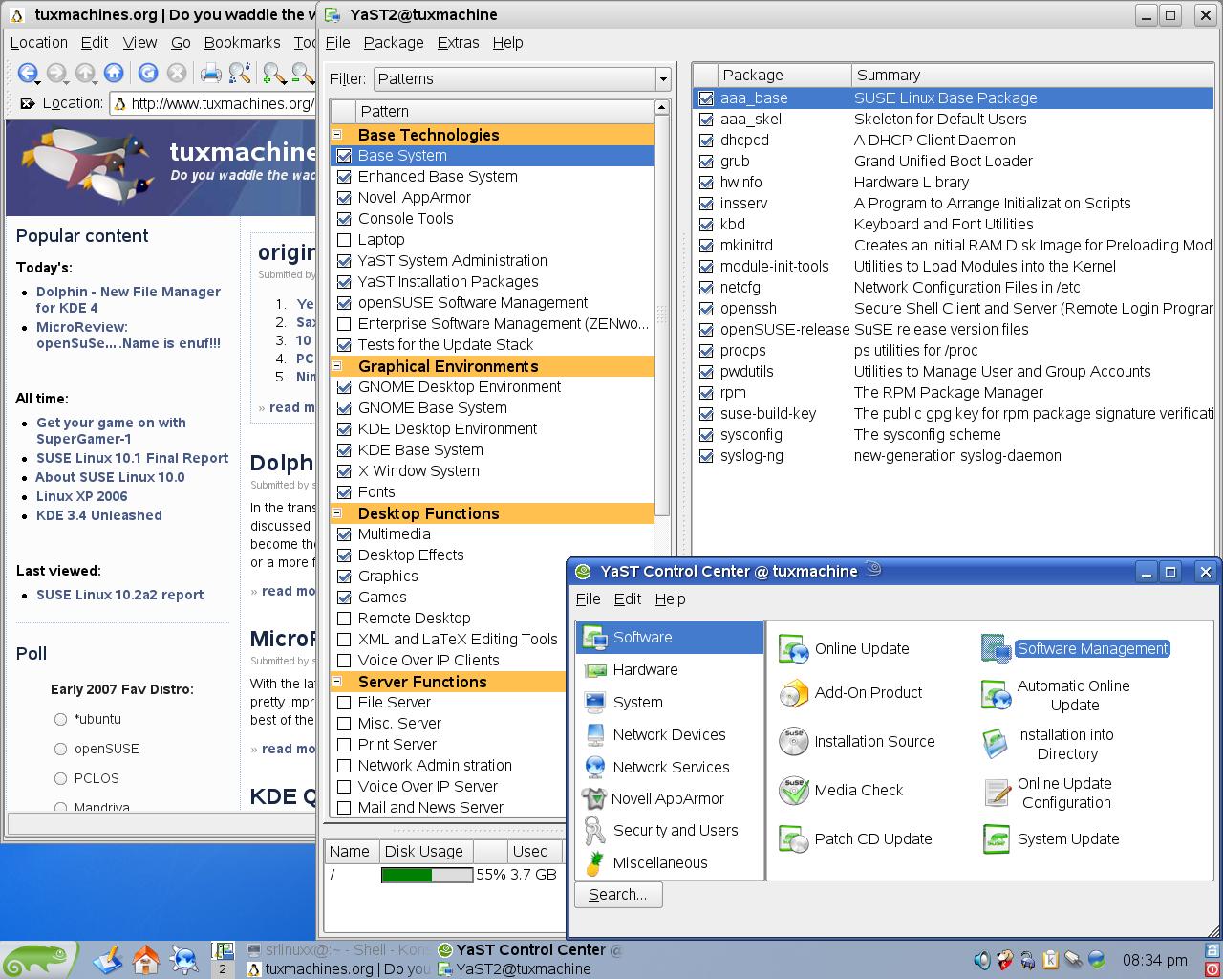Open Automatic Online Update icon
The width and height of the screenshot is (1223, 979).
(x=997, y=695)
